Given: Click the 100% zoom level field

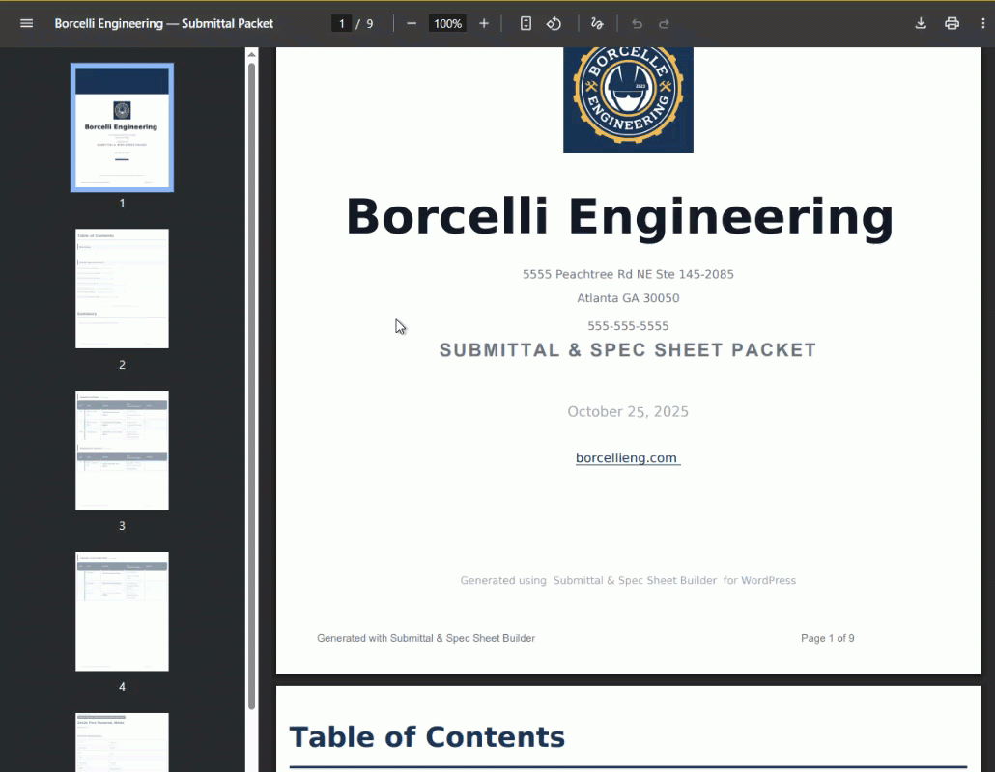Looking at the screenshot, I should tap(447, 23).
